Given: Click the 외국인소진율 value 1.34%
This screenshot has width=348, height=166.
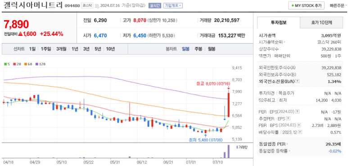Looking at the screenshot, I should point(334,81).
